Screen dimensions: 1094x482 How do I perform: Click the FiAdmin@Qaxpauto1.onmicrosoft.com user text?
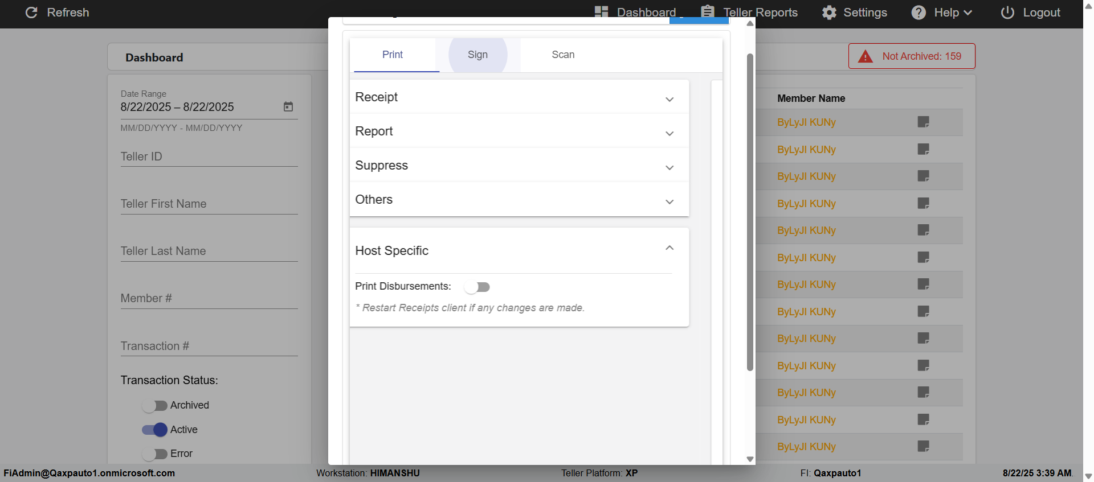(89, 473)
